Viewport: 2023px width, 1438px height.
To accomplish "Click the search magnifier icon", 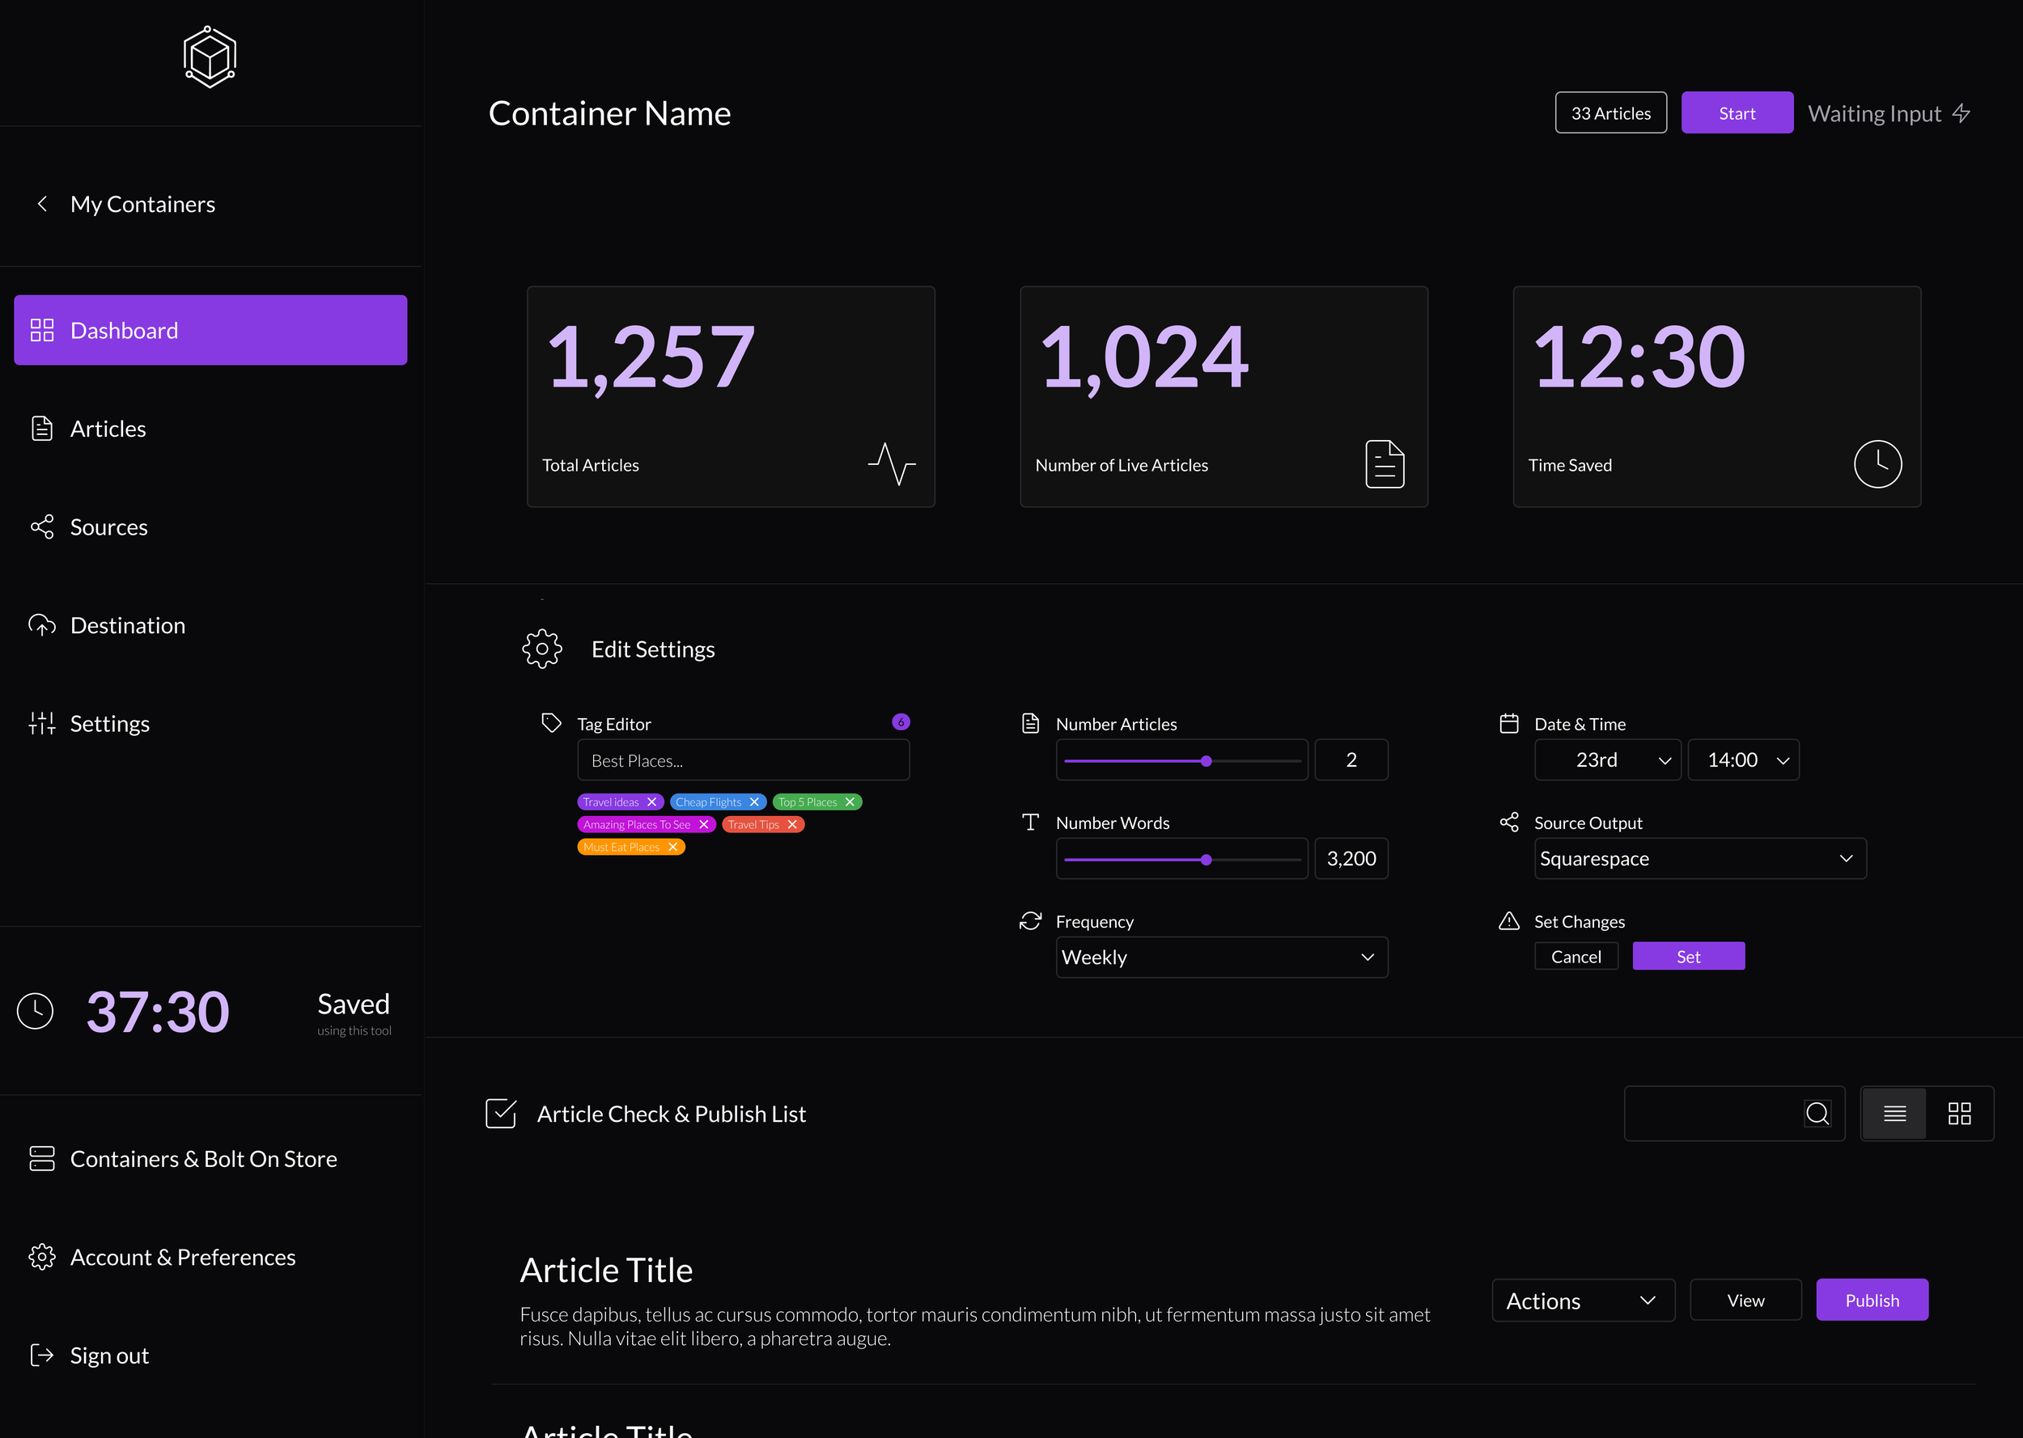I will (1817, 1113).
